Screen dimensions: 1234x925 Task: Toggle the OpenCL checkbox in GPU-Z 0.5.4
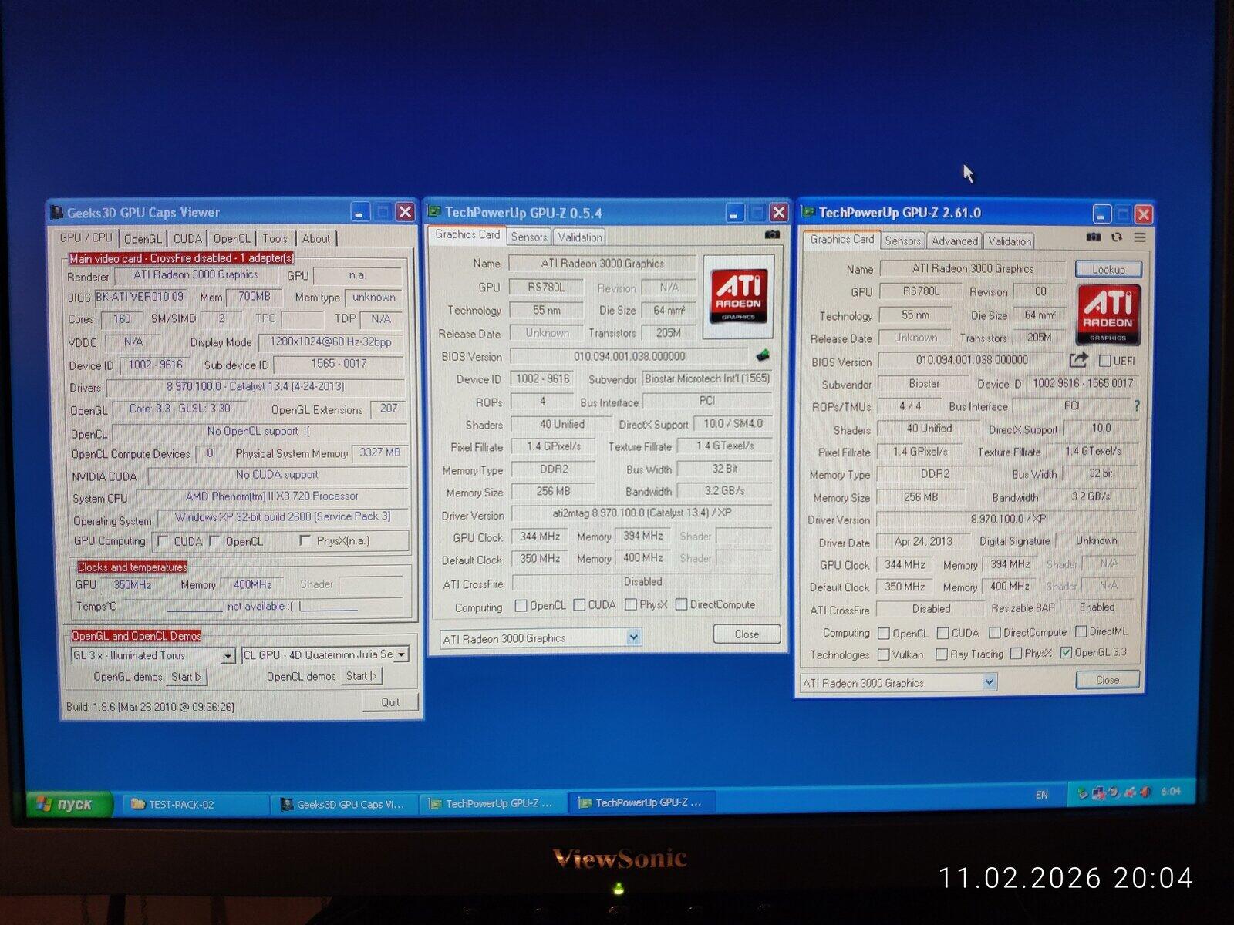pos(521,605)
